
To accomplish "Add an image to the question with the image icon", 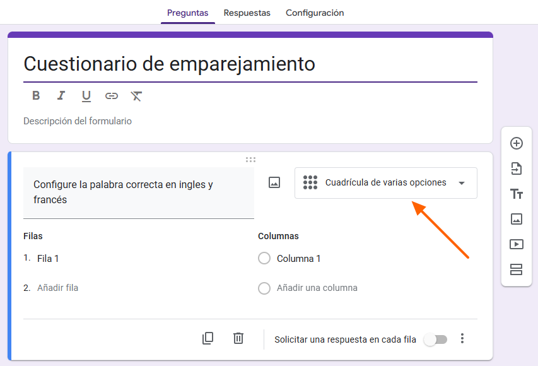I will click(x=274, y=183).
